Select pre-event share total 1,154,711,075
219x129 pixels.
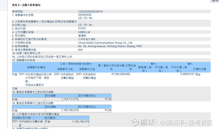click(70, 99)
